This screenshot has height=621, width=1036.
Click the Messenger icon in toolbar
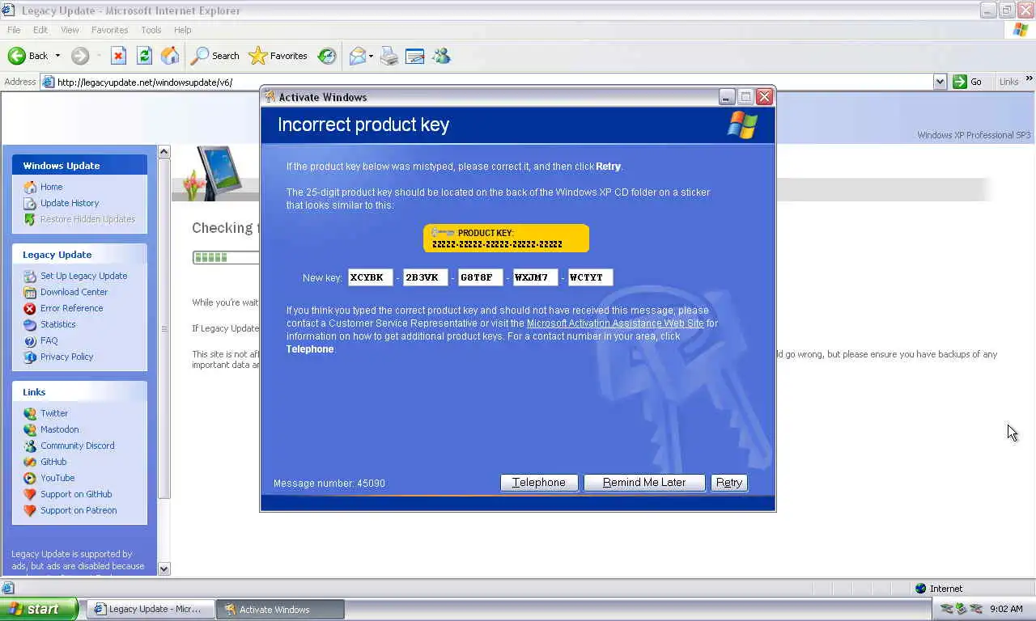441,56
